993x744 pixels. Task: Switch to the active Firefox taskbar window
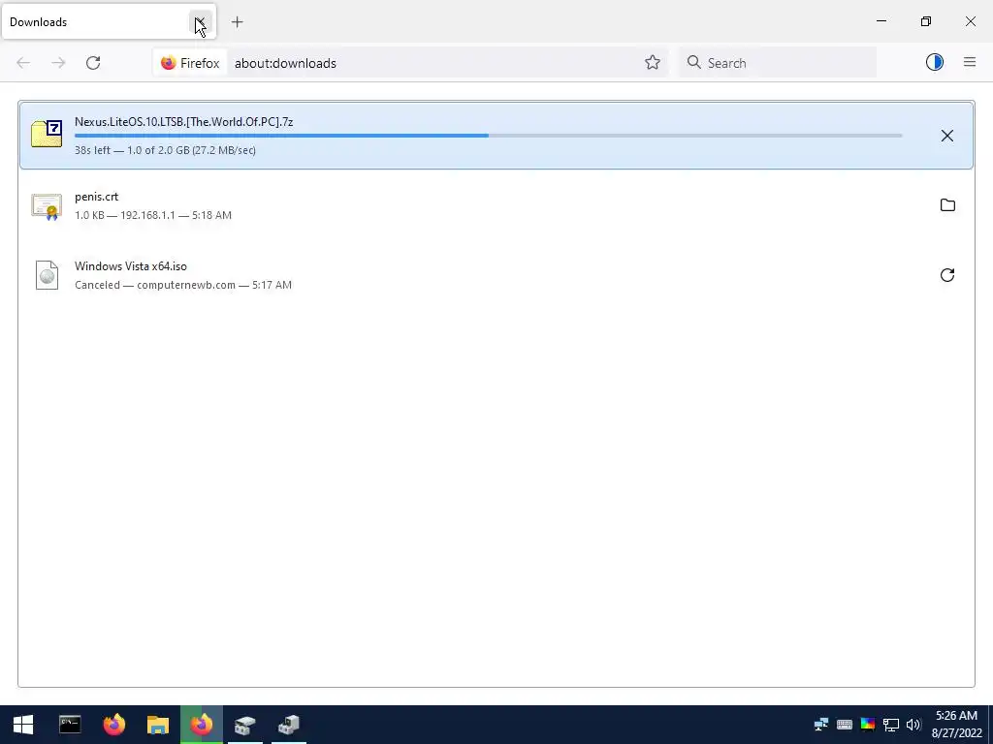pos(202,725)
